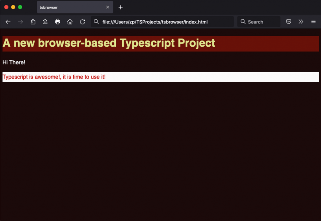Image resolution: width=321 pixels, height=221 pixels.
Task: Print the page with printer icon
Action: click(58, 22)
